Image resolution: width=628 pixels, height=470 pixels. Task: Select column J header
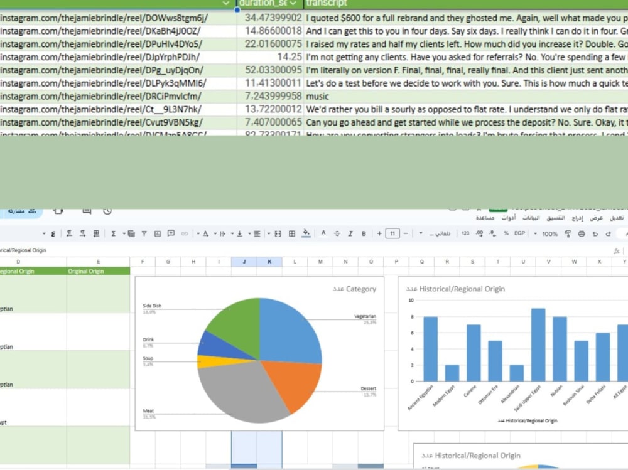(244, 262)
